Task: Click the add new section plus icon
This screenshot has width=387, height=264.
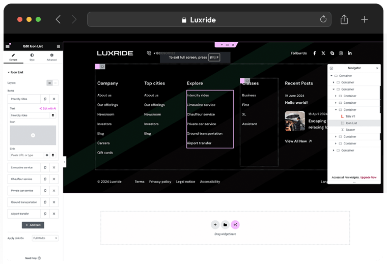Action: pos(215,224)
